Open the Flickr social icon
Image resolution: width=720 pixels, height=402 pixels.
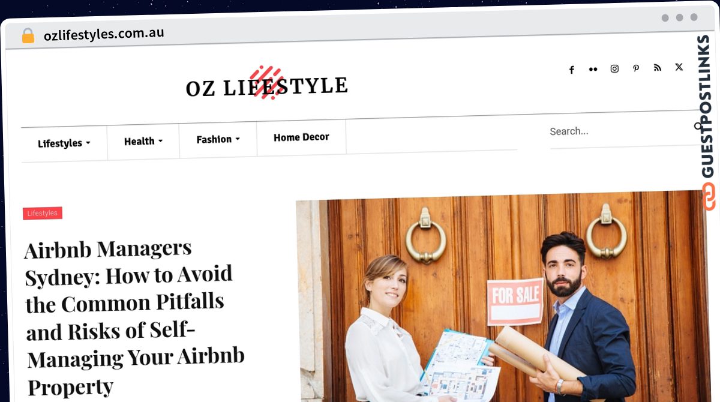pyautogui.click(x=593, y=69)
